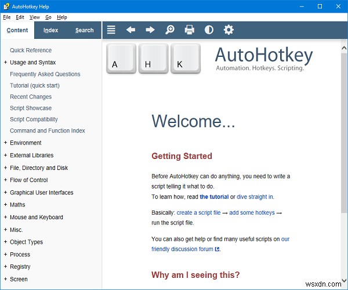Expand the Flow of Control node
The image size is (348, 290).
pos(6,180)
